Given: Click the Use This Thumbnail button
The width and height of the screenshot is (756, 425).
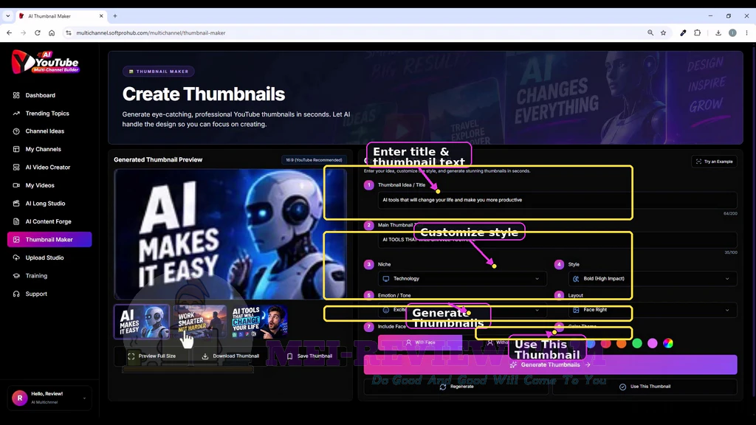Looking at the screenshot, I should (645, 387).
